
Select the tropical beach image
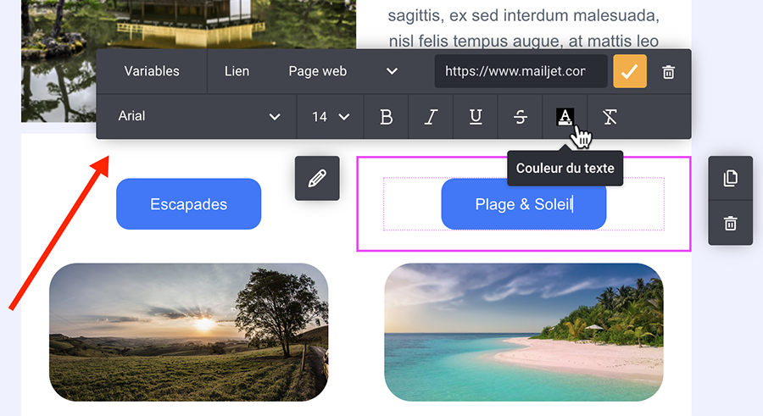coord(523,331)
